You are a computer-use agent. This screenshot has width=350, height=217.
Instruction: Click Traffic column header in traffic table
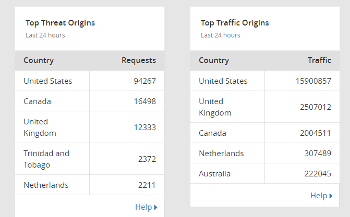[x=319, y=60]
